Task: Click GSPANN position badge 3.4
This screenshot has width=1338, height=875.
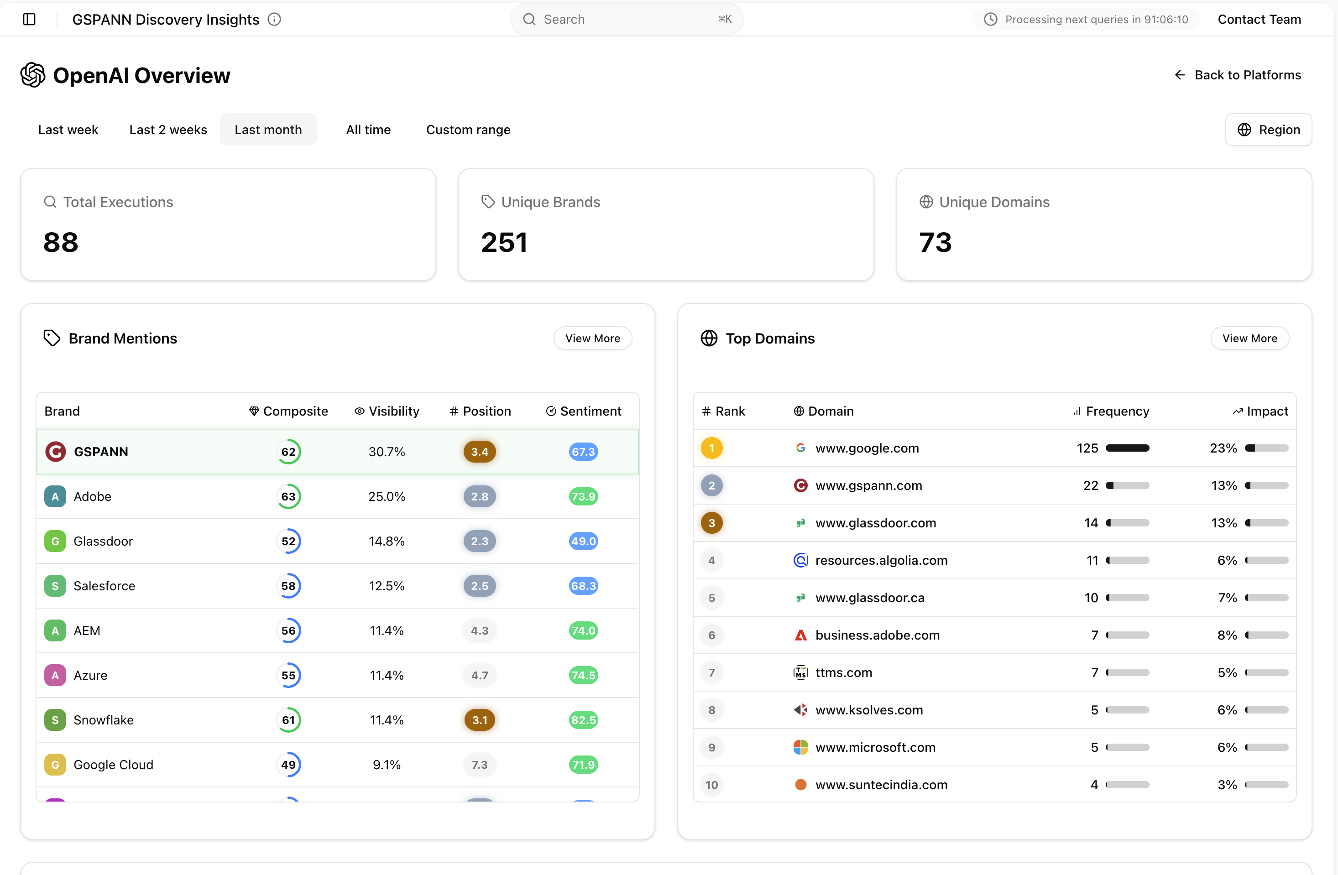Action: pyautogui.click(x=480, y=451)
